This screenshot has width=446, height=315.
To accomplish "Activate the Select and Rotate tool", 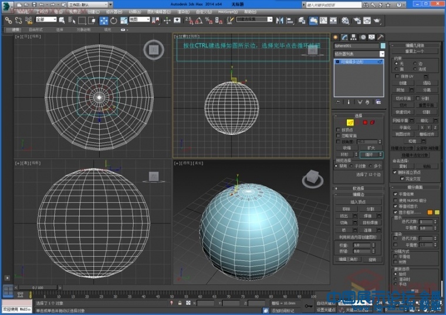I will point(114,21).
